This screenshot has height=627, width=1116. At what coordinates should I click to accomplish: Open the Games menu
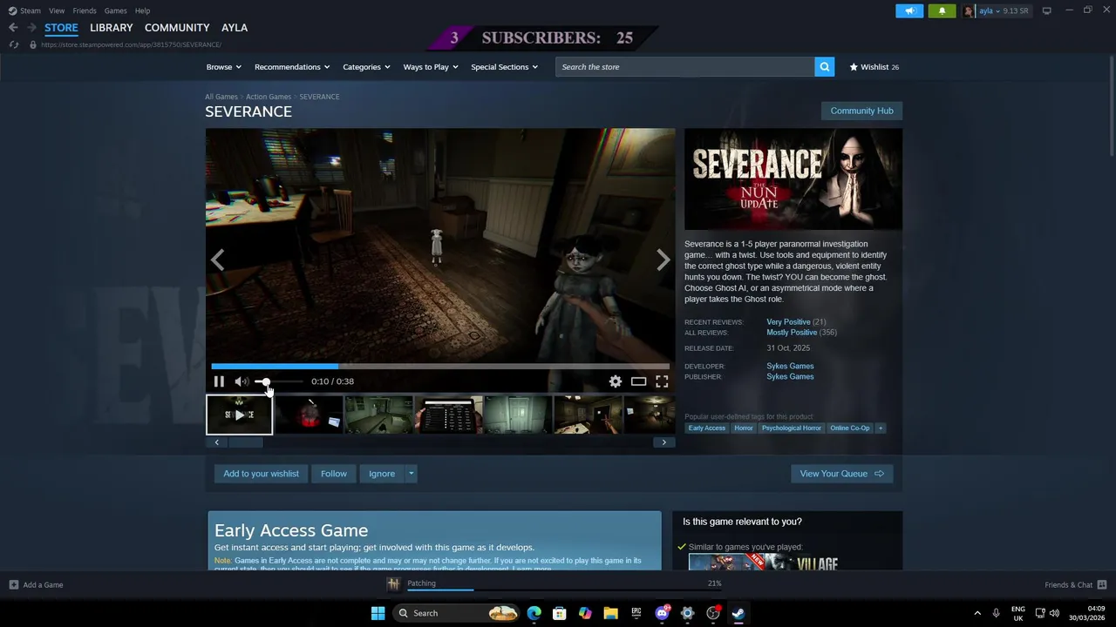[x=116, y=10]
